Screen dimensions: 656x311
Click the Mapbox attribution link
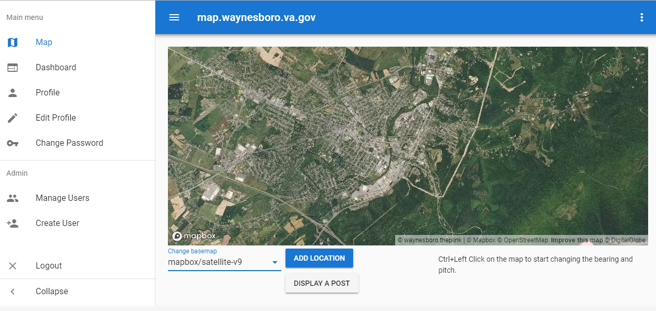coord(481,240)
